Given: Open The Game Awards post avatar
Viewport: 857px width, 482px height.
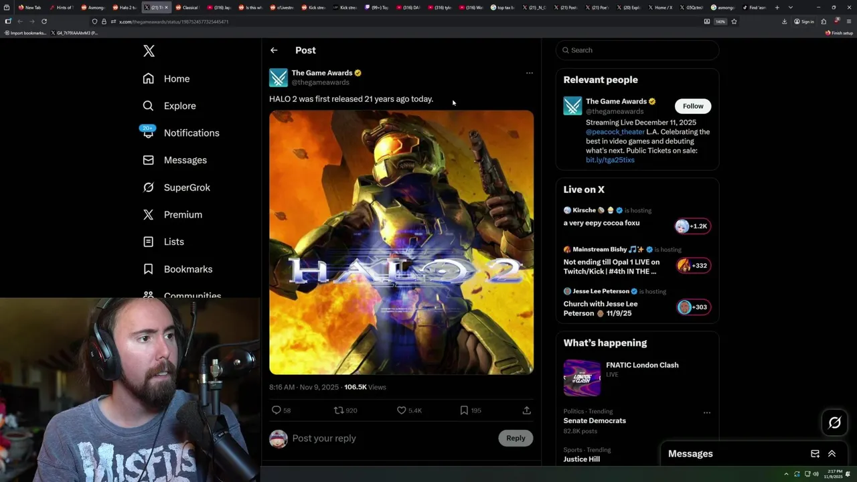Looking at the screenshot, I should click(x=279, y=77).
